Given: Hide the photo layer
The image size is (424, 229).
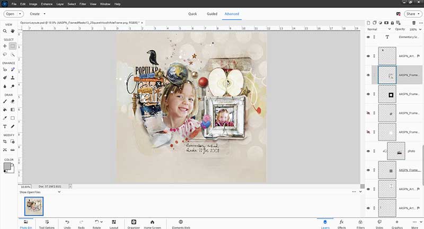Looking at the screenshot, I should pyautogui.click(x=368, y=151).
